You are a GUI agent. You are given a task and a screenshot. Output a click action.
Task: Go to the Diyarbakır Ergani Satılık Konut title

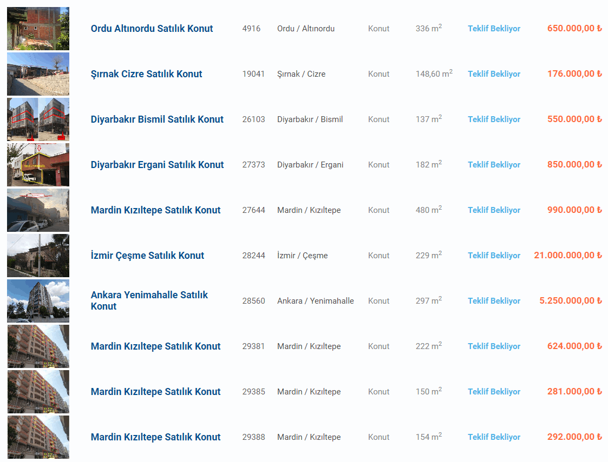click(157, 165)
